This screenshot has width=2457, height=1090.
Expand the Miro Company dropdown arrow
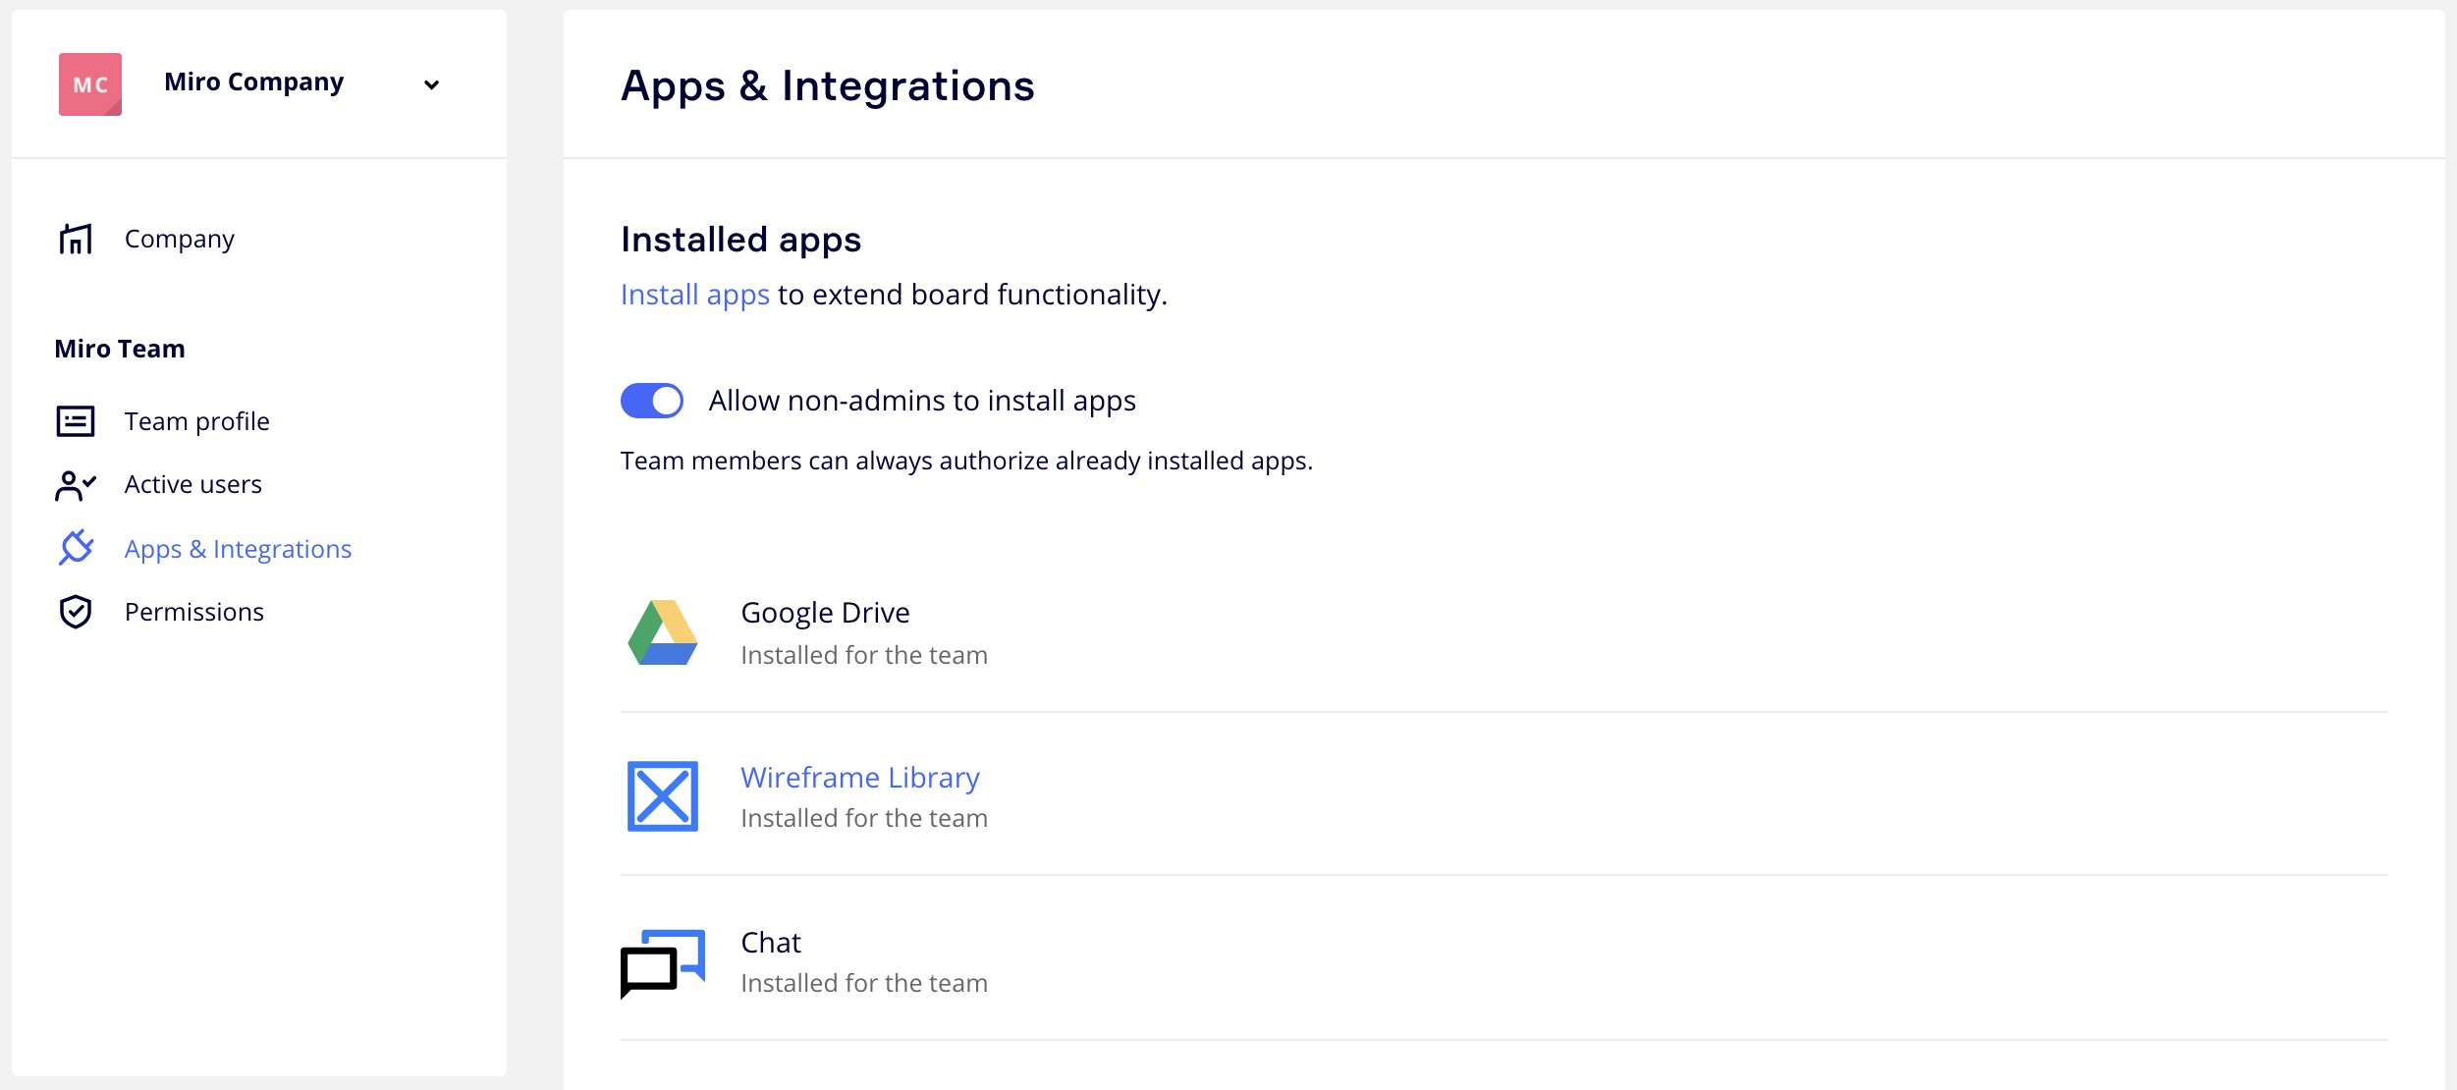[431, 84]
